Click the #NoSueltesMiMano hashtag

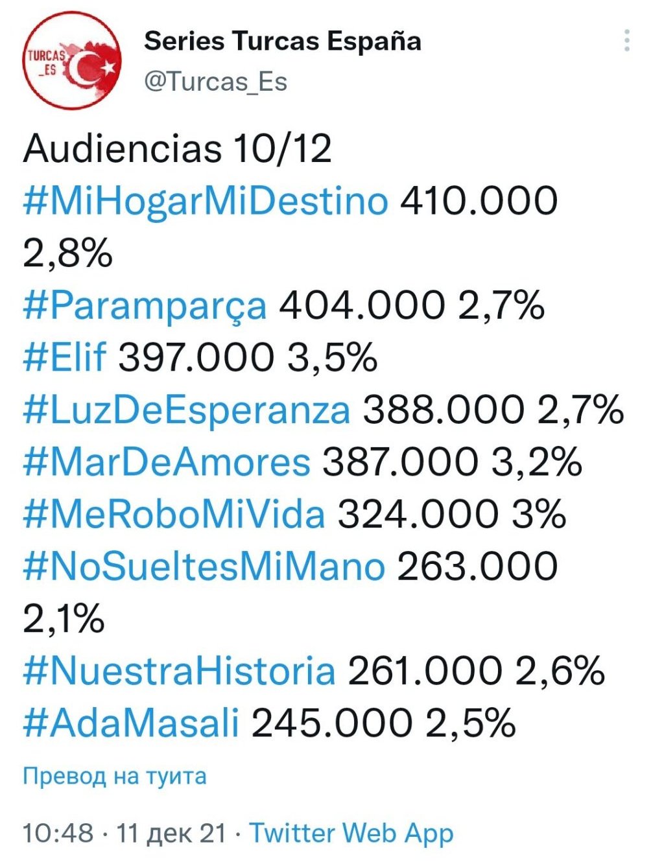point(204,566)
